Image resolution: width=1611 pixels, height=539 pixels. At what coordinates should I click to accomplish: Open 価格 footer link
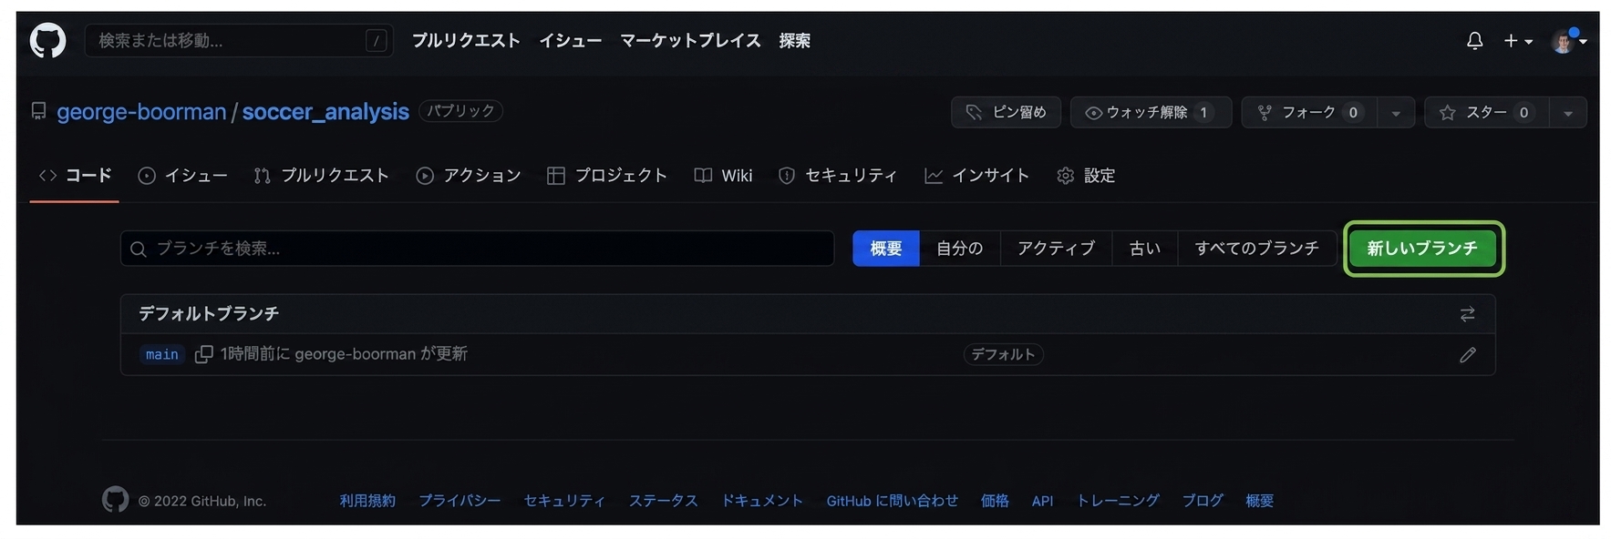pyautogui.click(x=995, y=501)
